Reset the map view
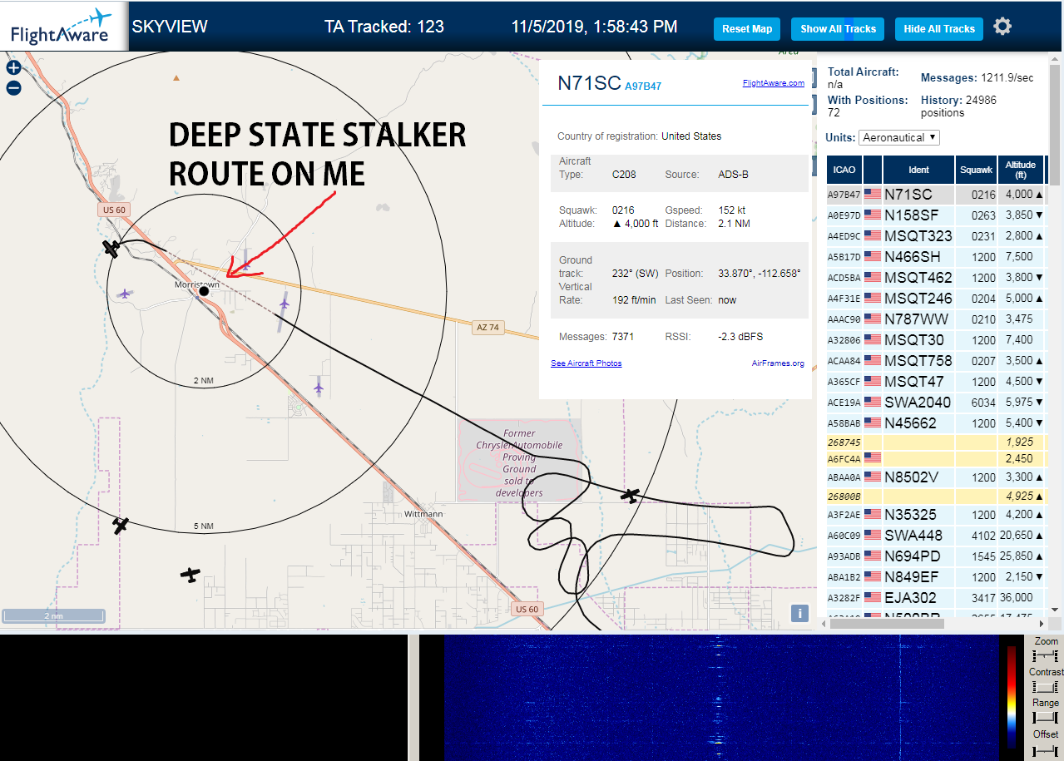 pyautogui.click(x=747, y=29)
